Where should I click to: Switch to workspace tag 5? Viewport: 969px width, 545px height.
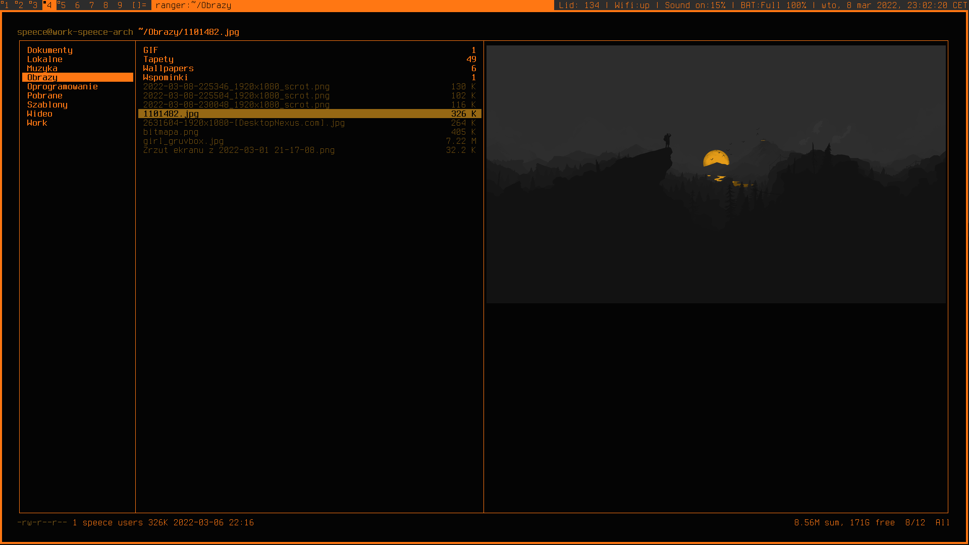[62, 5]
